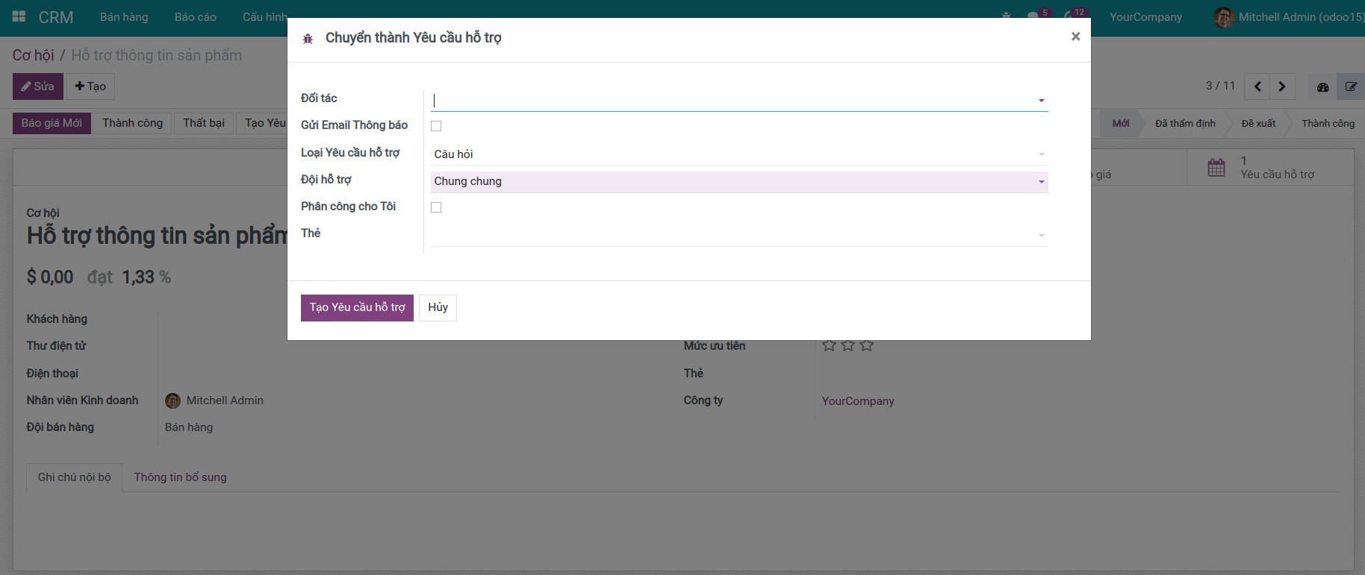Click into the Đối tác input field
Image resolution: width=1365 pixels, height=575 pixels.
click(x=732, y=101)
